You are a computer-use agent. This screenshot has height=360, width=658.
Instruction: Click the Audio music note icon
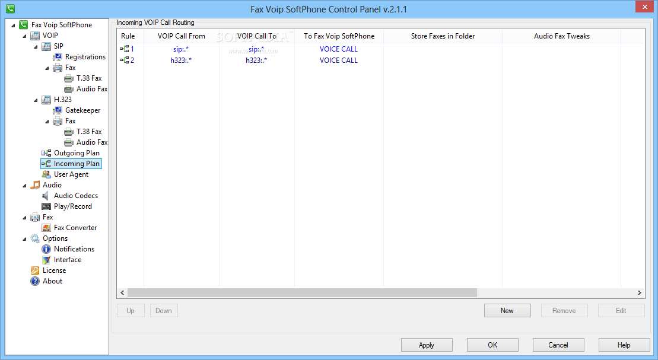pyautogui.click(x=35, y=185)
